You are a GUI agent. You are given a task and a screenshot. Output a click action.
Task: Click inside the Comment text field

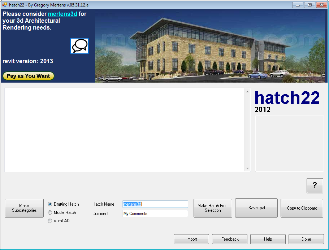point(155,214)
